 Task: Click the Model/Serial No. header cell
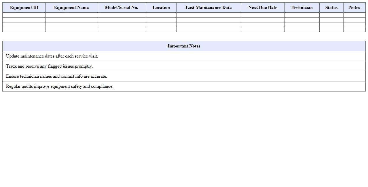[x=121, y=7]
